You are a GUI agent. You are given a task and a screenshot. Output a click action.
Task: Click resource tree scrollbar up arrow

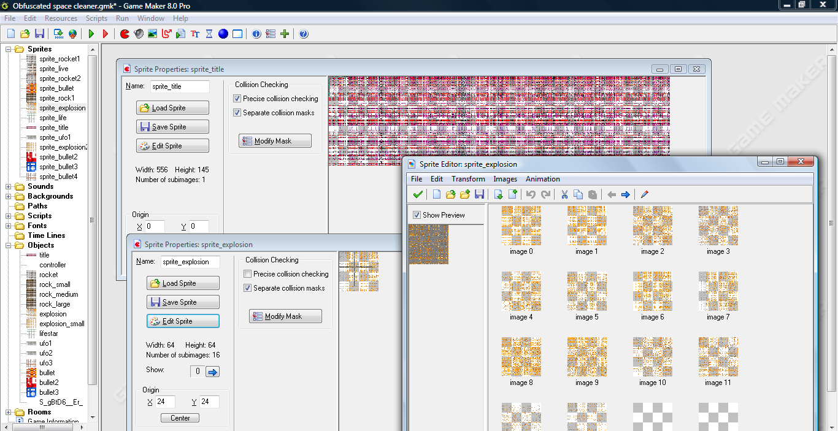(92, 49)
